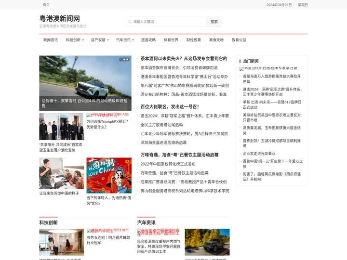The width and height of the screenshot is (347, 260).
Task: Click the broken image above TriumphFX article
Action: click(107, 115)
